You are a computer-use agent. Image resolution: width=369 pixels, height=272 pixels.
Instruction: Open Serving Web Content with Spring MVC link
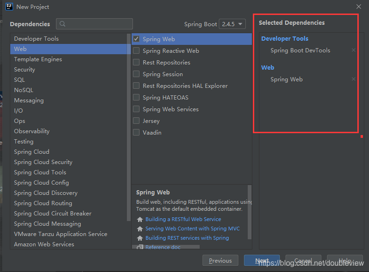pyautogui.click(x=193, y=229)
